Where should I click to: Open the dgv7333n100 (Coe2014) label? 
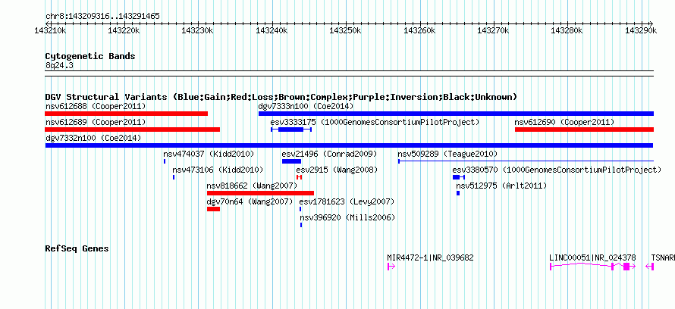pos(306,106)
